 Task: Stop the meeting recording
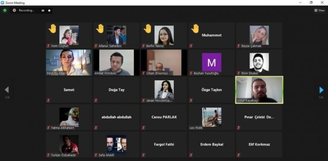pyautogui.click(x=49, y=10)
